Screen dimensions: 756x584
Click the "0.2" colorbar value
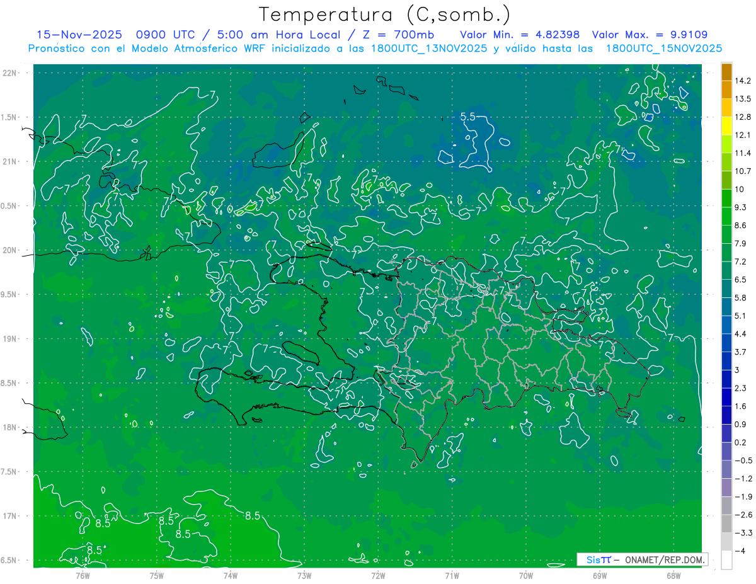(x=741, y=442)
